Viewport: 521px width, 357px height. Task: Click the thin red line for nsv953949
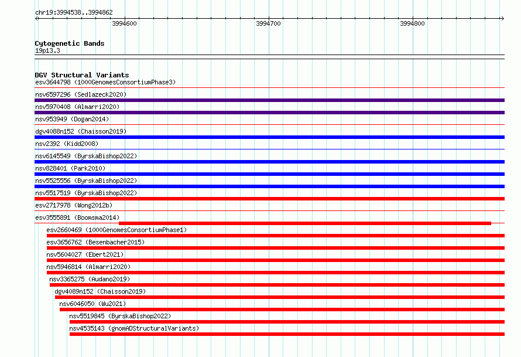(x=269, y=125)
